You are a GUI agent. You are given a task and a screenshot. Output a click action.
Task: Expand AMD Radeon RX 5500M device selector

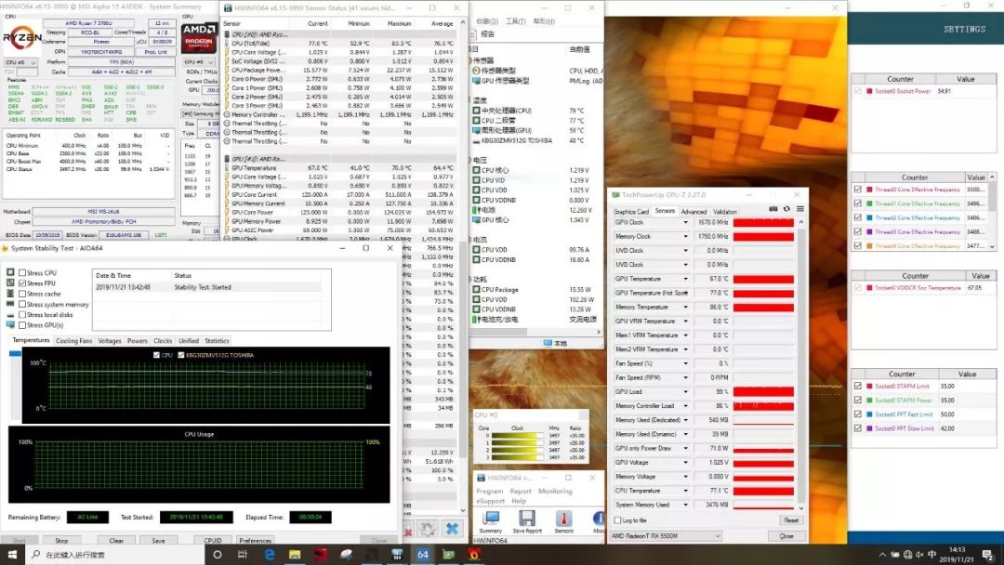[716, 536]
